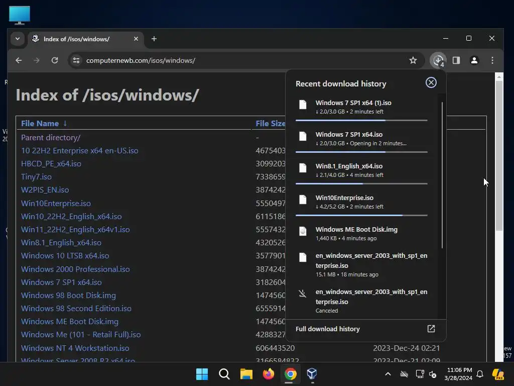Show hidden system tray icons
The height and width of the screenshot is (386, 514).
[388, 374]
